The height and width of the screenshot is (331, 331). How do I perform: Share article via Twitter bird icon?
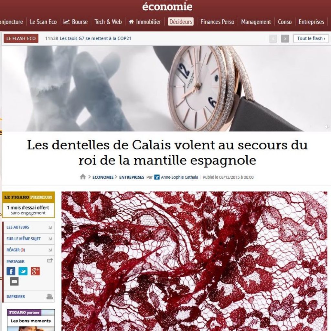point(23,271)
